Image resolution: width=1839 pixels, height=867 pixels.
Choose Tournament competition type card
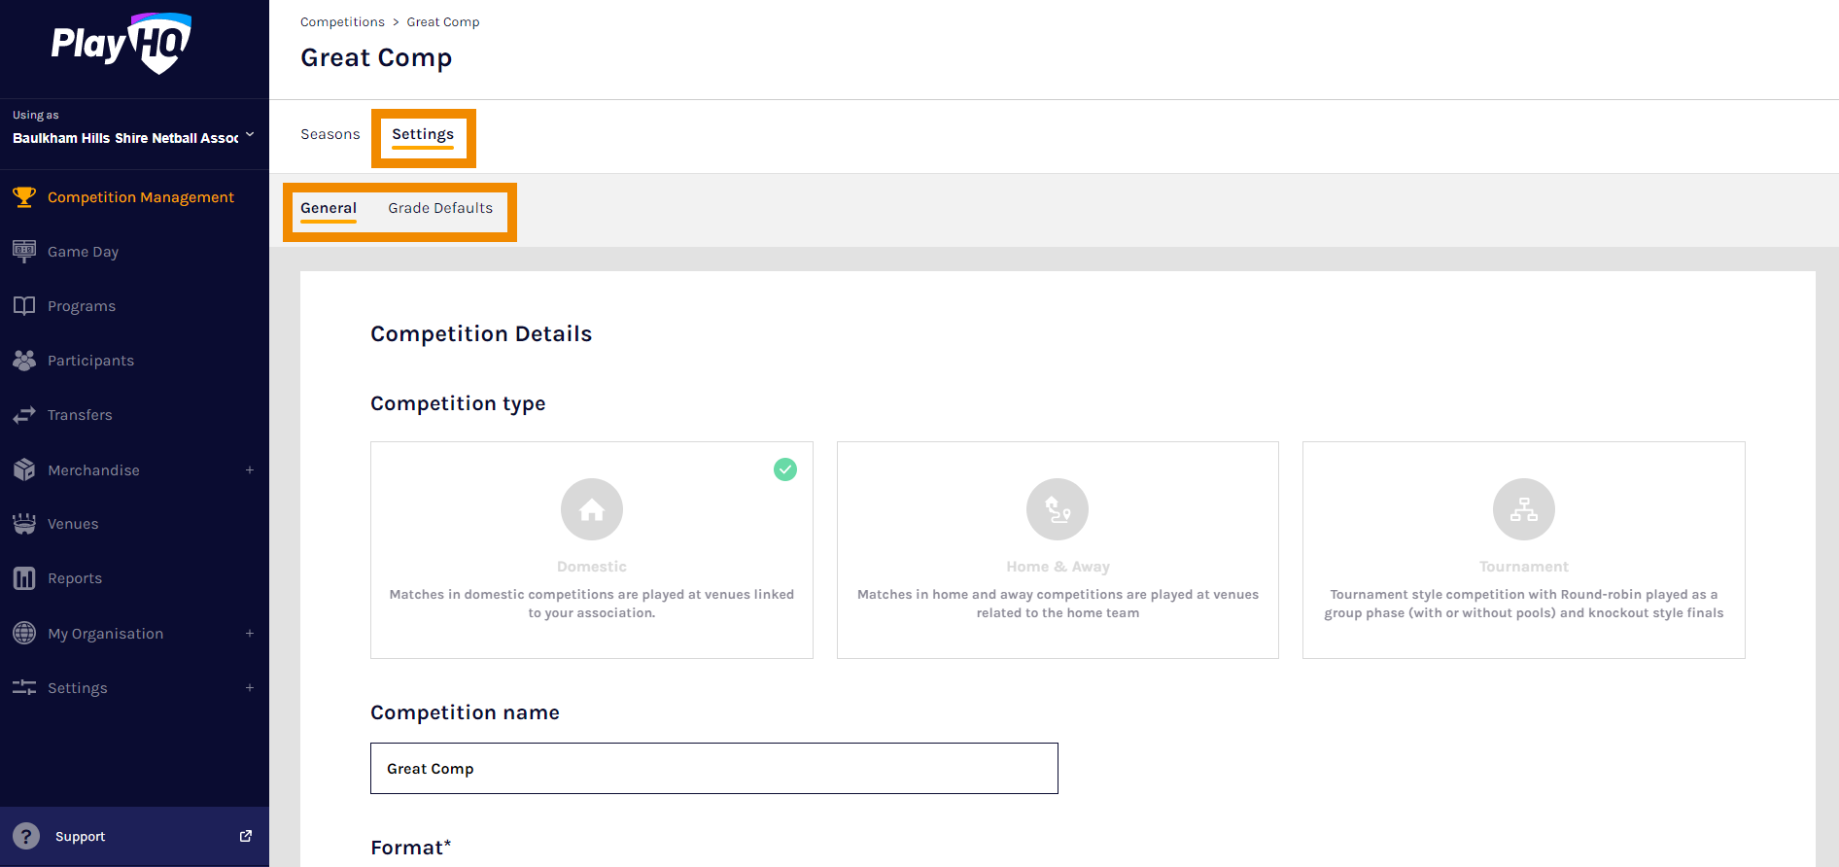click(x=1523, y=550)
